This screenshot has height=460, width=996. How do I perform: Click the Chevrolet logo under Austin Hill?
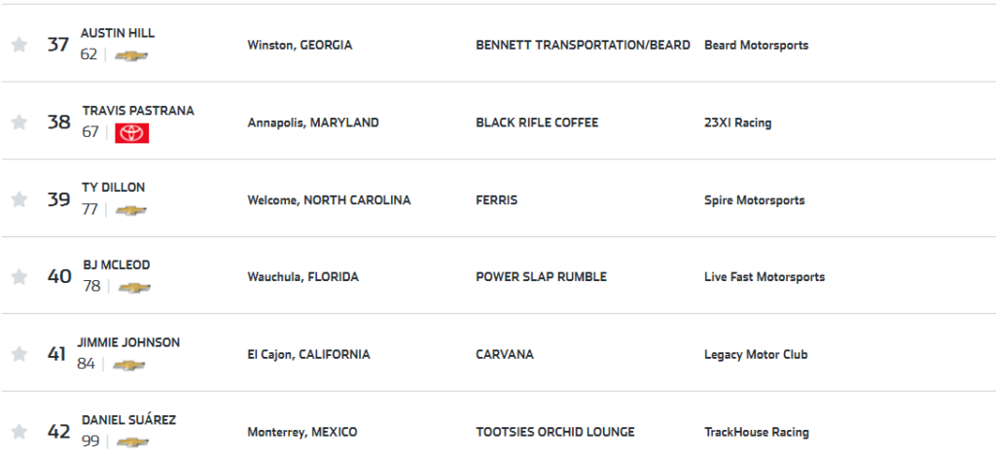(x=131, y=55)
